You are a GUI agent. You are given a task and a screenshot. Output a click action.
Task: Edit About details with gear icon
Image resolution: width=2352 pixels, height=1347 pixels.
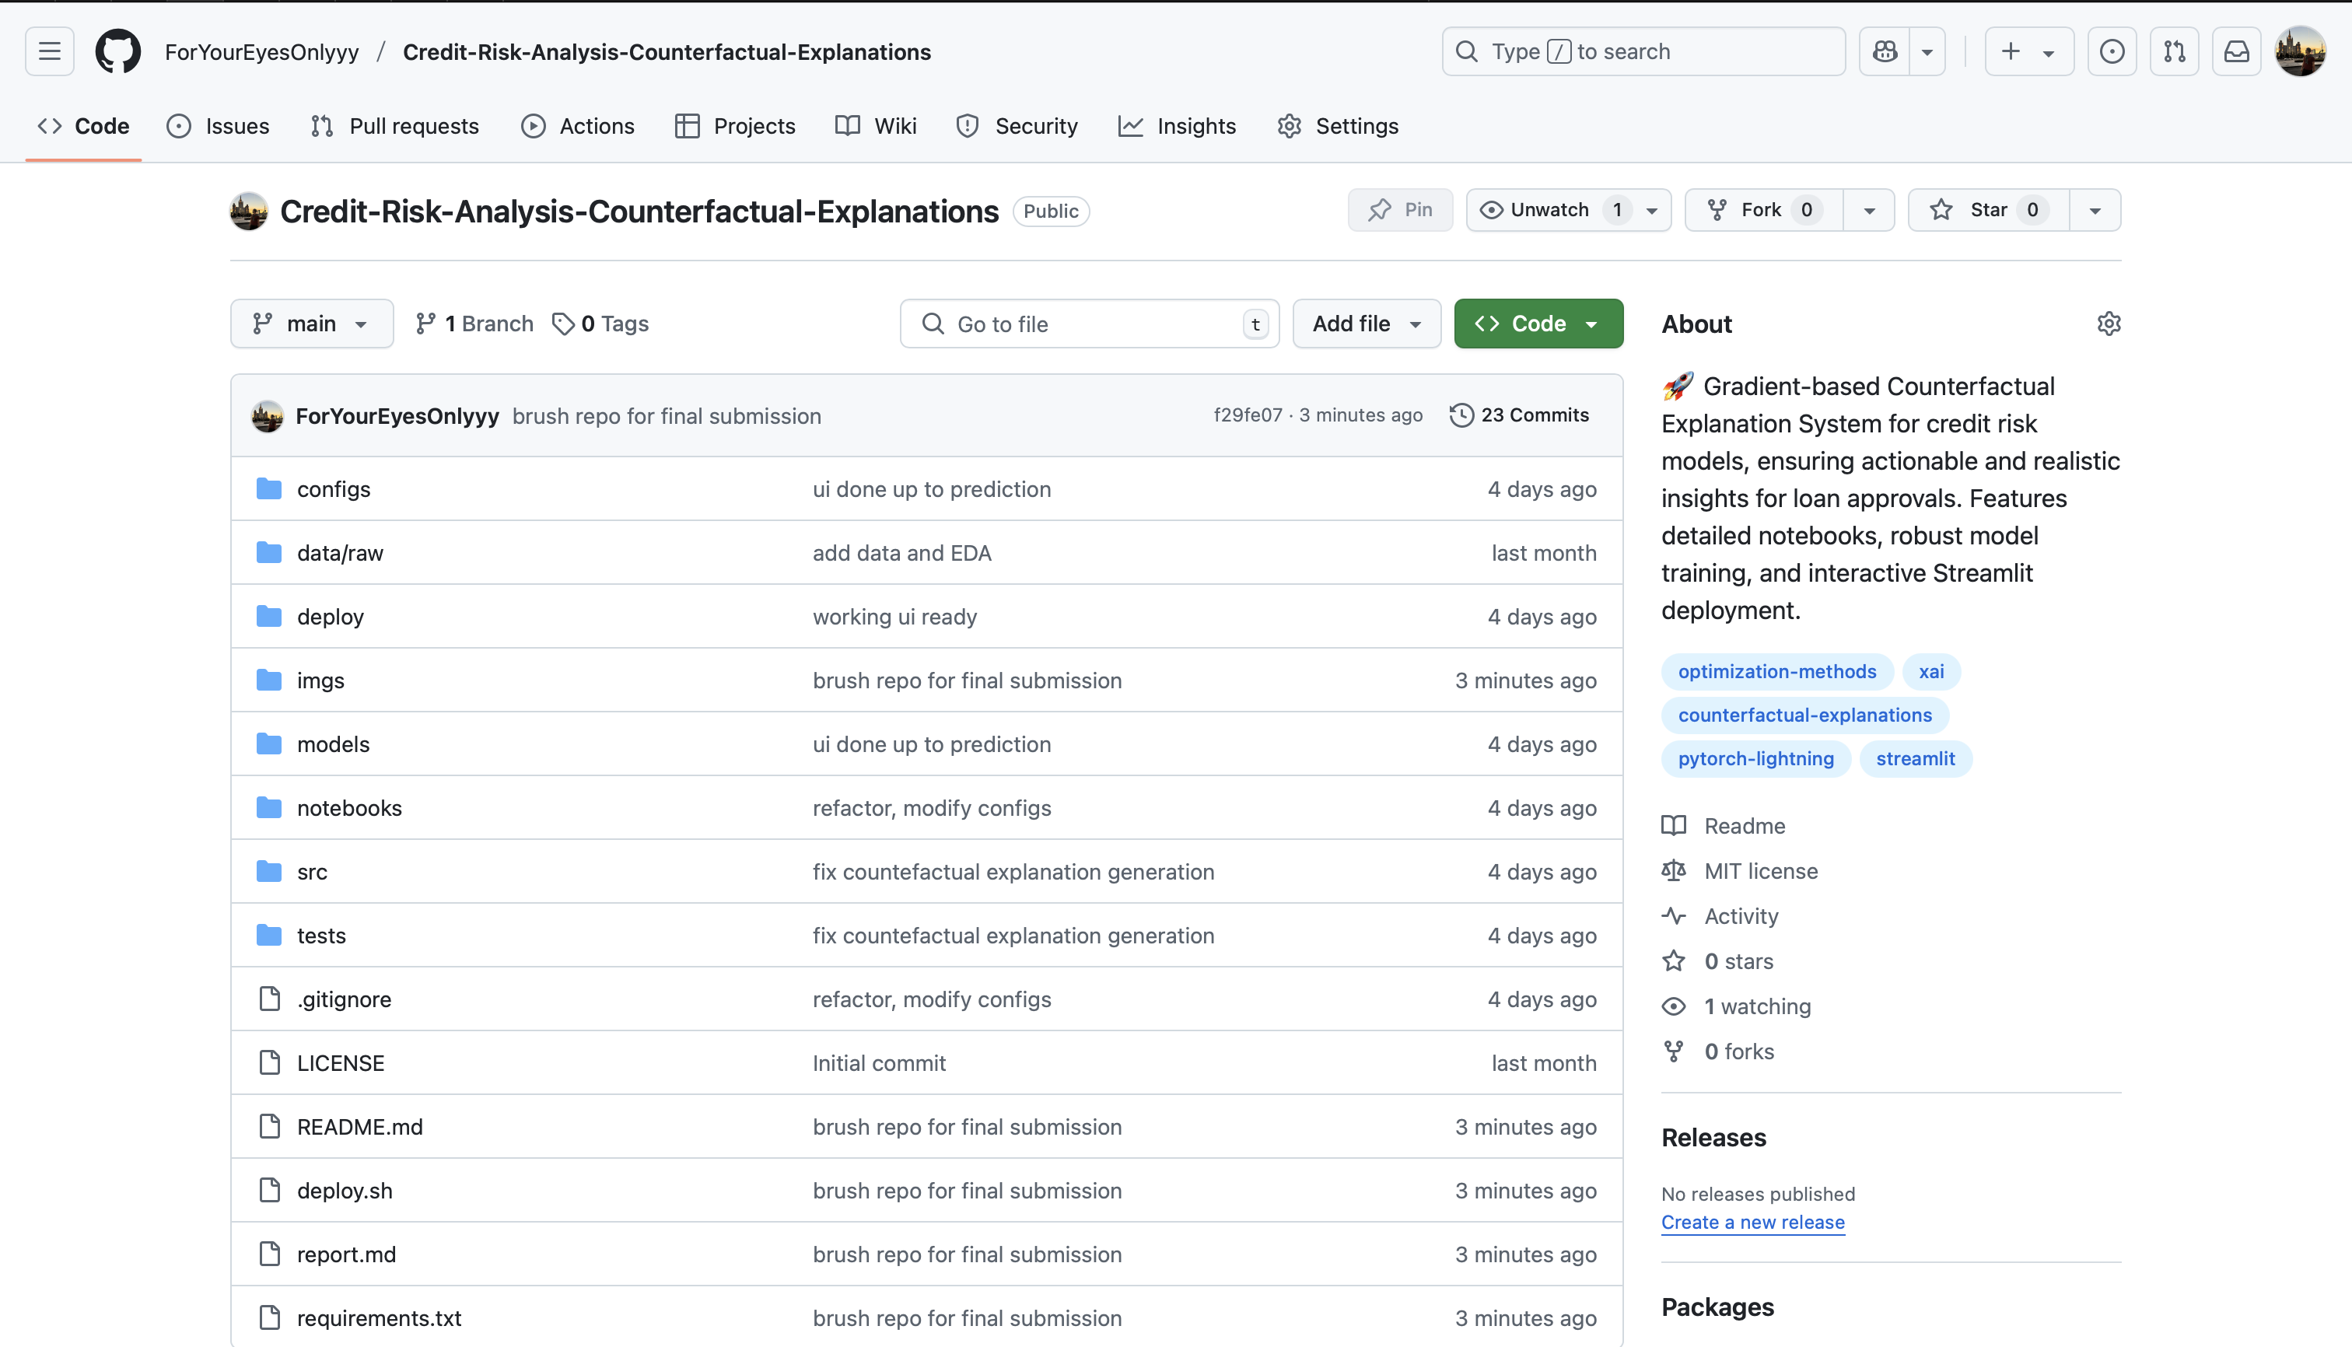click(x=2109, y=324)
